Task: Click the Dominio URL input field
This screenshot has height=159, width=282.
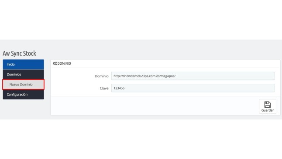Action: point(193,76)
